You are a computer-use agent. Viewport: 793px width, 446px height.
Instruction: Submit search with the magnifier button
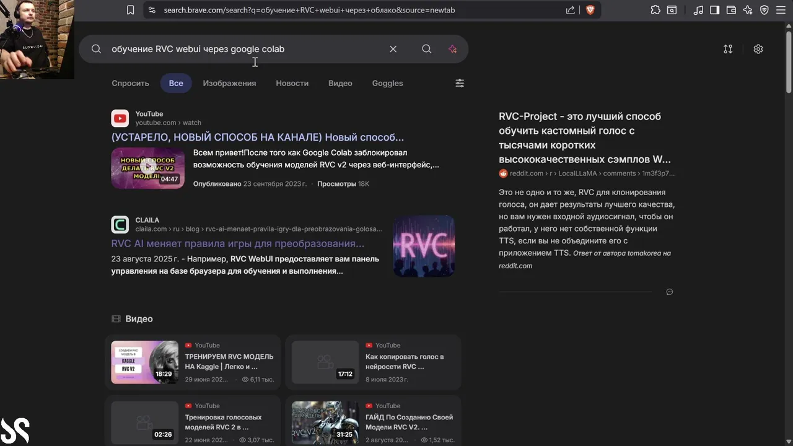coord(427,49)
